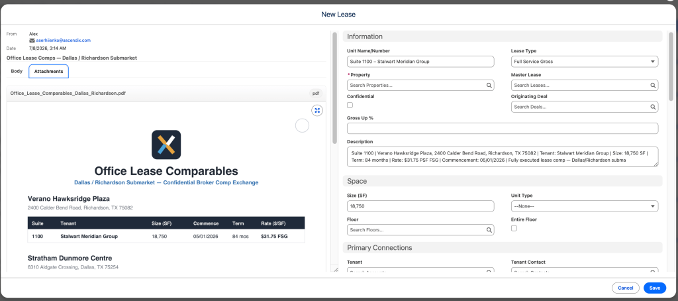Click the Size (SF) input field

[420, 206]
